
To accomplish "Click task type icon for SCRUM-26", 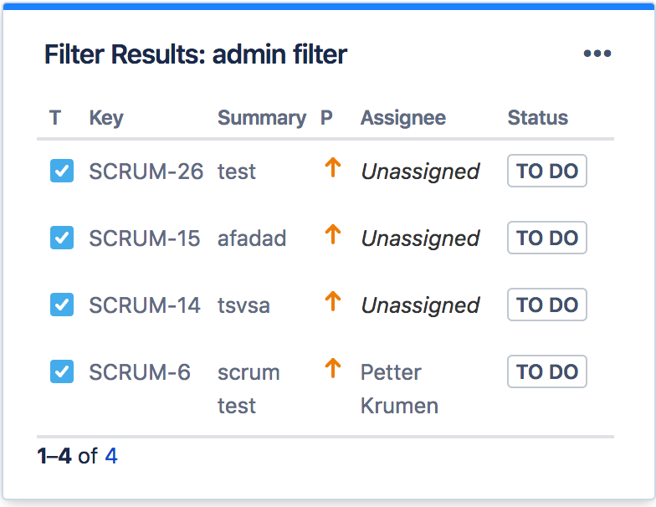I will [x=62, y=171].
